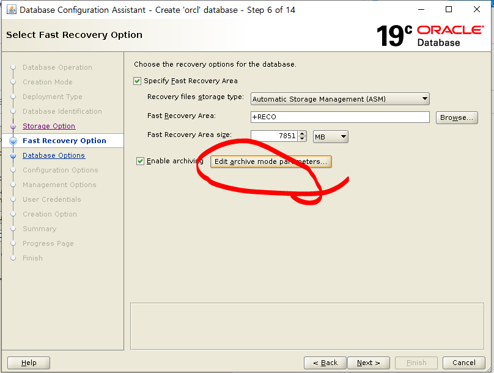494x373 pixels.
Task: Click the Fast Recovery Option step bullet icon
Action: [x=13, y=141]
